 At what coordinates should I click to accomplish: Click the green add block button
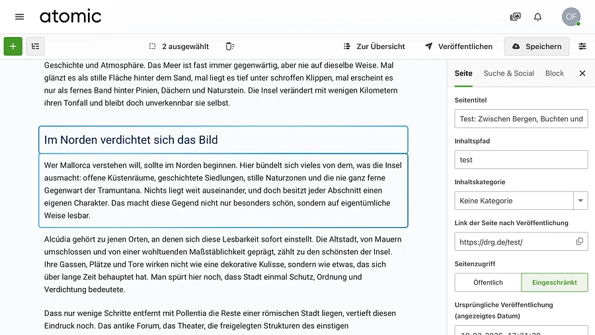(13, 46)
